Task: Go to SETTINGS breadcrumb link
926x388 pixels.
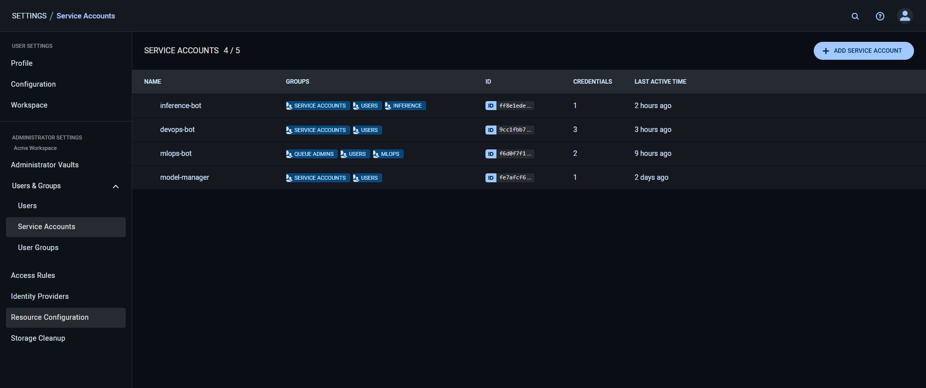Action: coord(29,16)
